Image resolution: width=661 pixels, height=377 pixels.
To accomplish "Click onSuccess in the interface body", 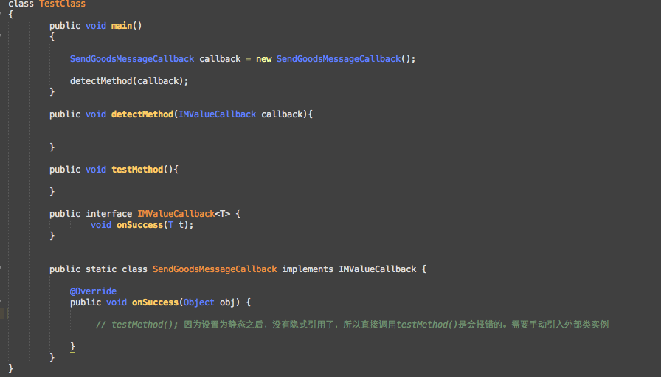I will [x=139, y=225].
